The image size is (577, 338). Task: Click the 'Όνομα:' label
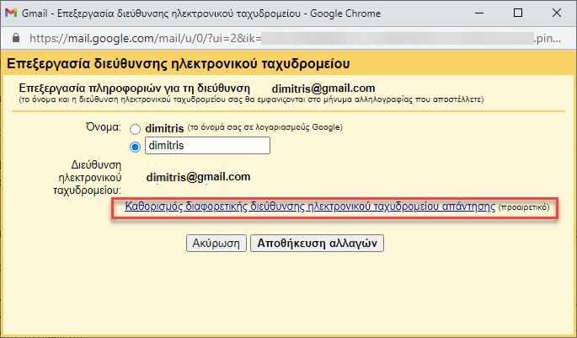(104, 127)
